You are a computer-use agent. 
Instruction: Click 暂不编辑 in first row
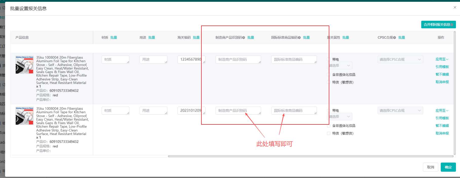[x=442, y=74]
